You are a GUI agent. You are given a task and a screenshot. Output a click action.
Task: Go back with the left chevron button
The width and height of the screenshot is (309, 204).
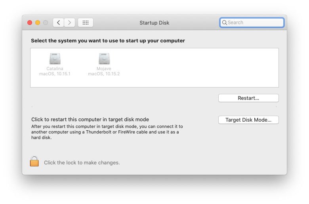(x=58, y=23)
